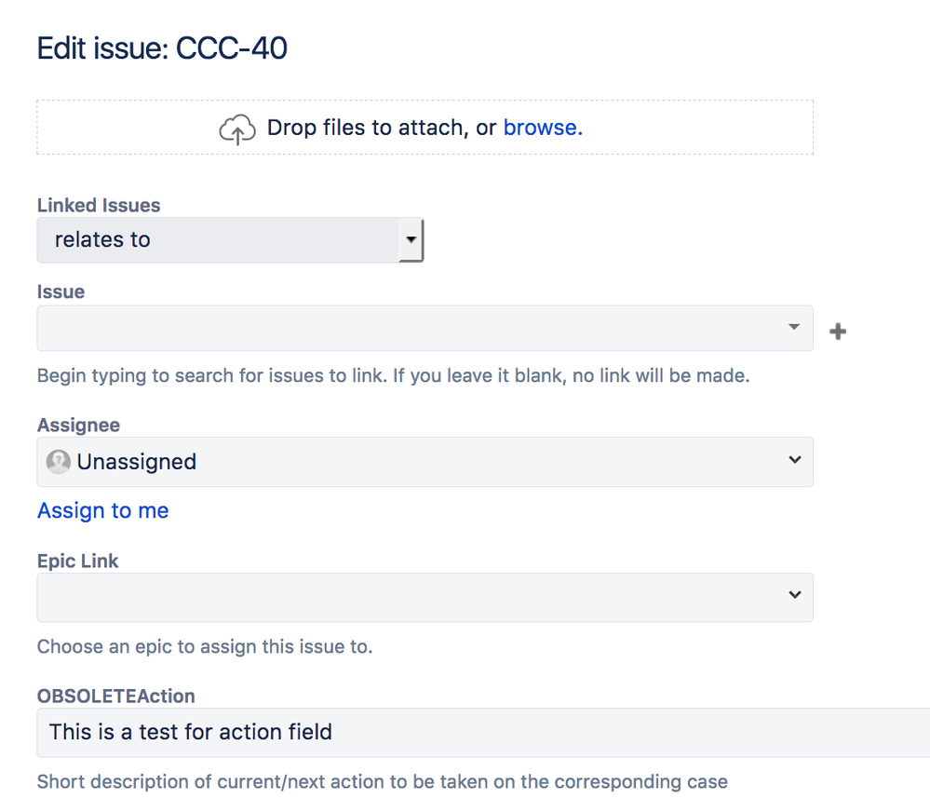Click the "Assignee" field label
930x812 pixels.
point(78,425)
